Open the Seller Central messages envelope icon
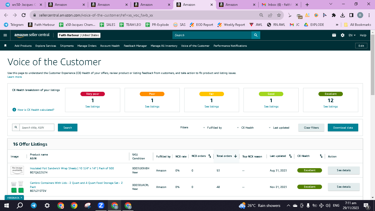Screen dimensions: 375x211 (x=334, y=35)
